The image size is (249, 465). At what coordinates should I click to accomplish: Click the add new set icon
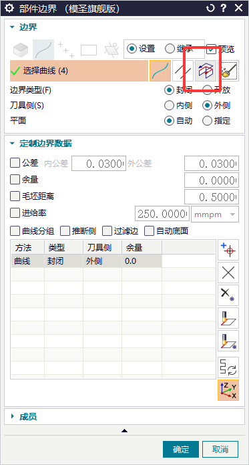point(228,250)
